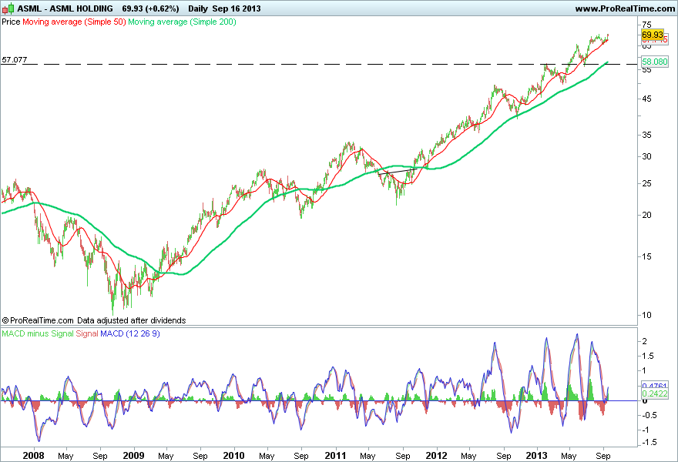The height and width of the screenshot is (462, 678).
Task: Click the 2010 year label
Action: (233, 456)
